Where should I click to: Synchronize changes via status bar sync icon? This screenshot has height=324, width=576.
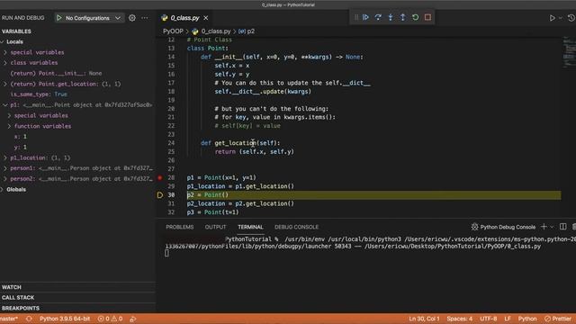pyautogui.click(x=29, y=319)
